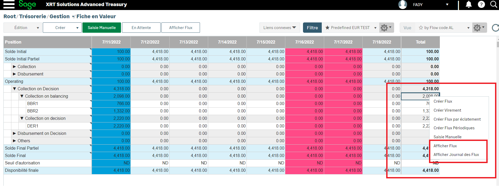Image resolution: width=499 pixels, height=190 pixels.
Task: Open the Liens connexes dropdown
Action: 279,28
